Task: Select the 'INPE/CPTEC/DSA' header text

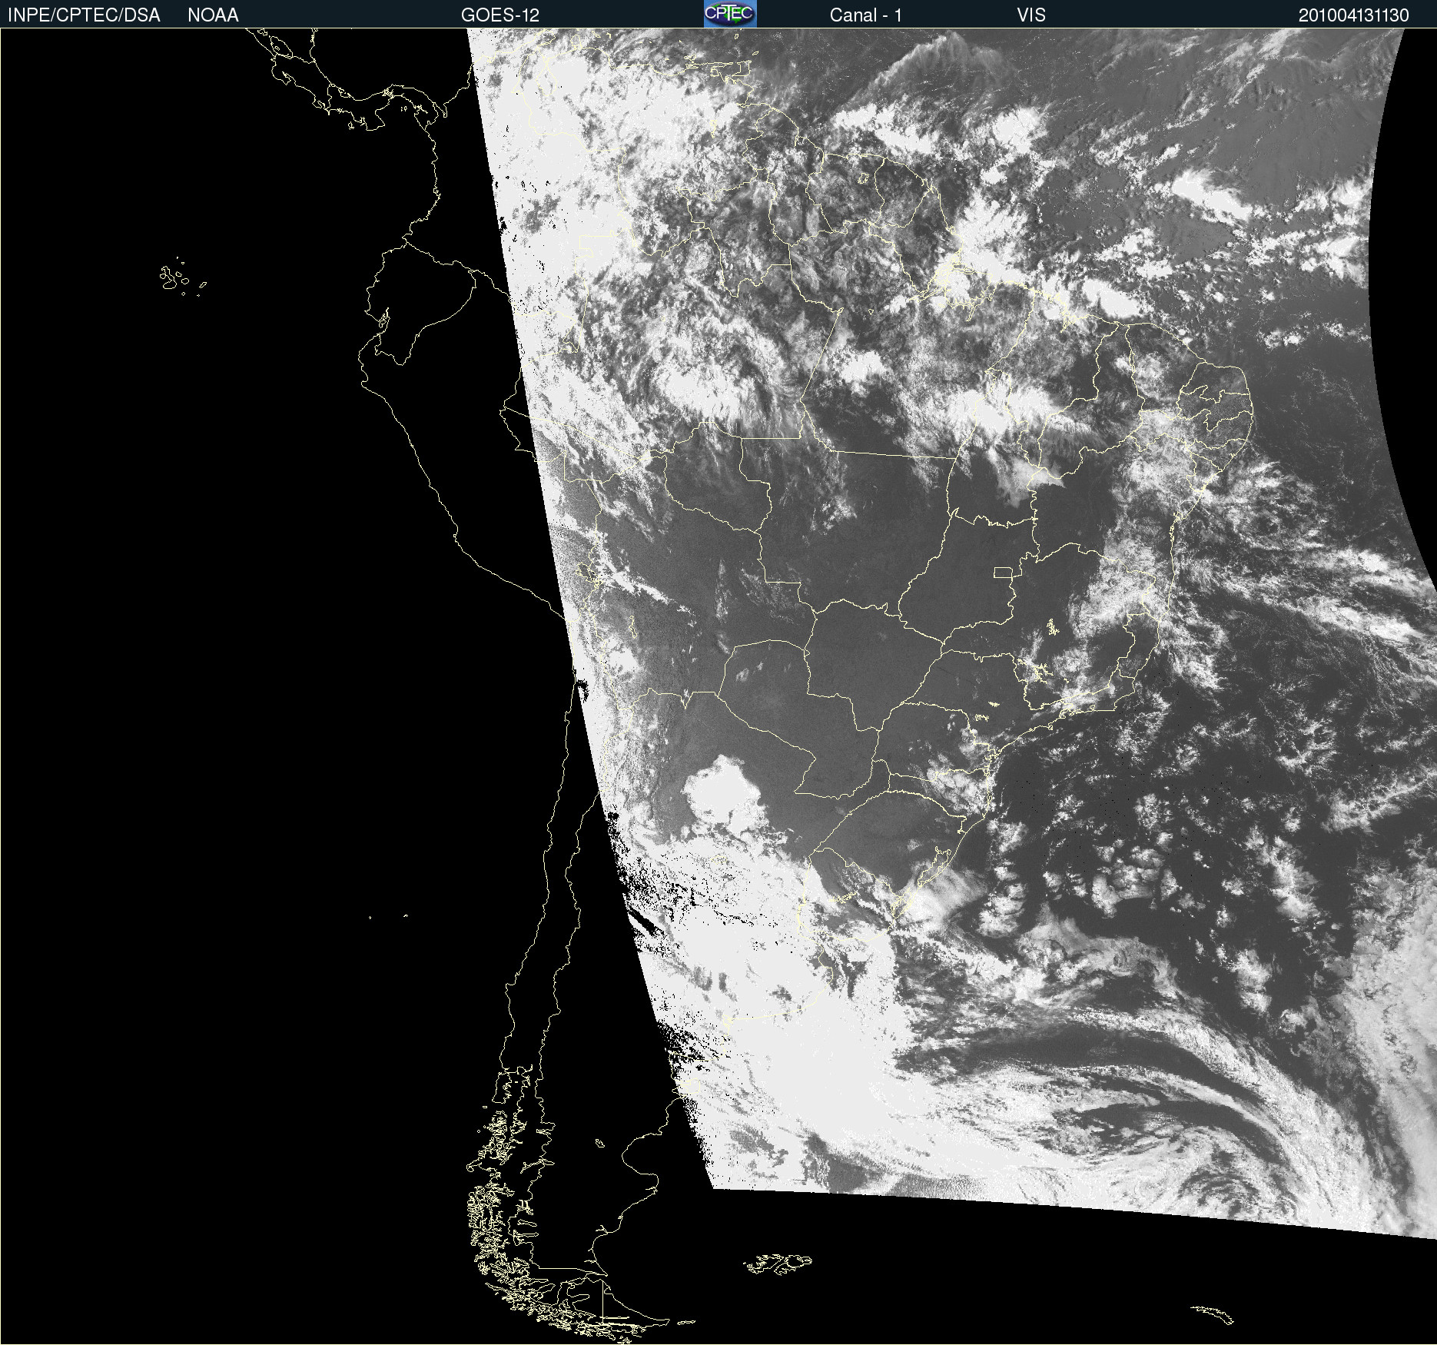Action: (x=84, y=15)
